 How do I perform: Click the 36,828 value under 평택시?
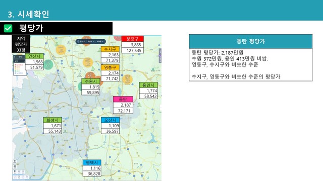(x=92, y=173)
